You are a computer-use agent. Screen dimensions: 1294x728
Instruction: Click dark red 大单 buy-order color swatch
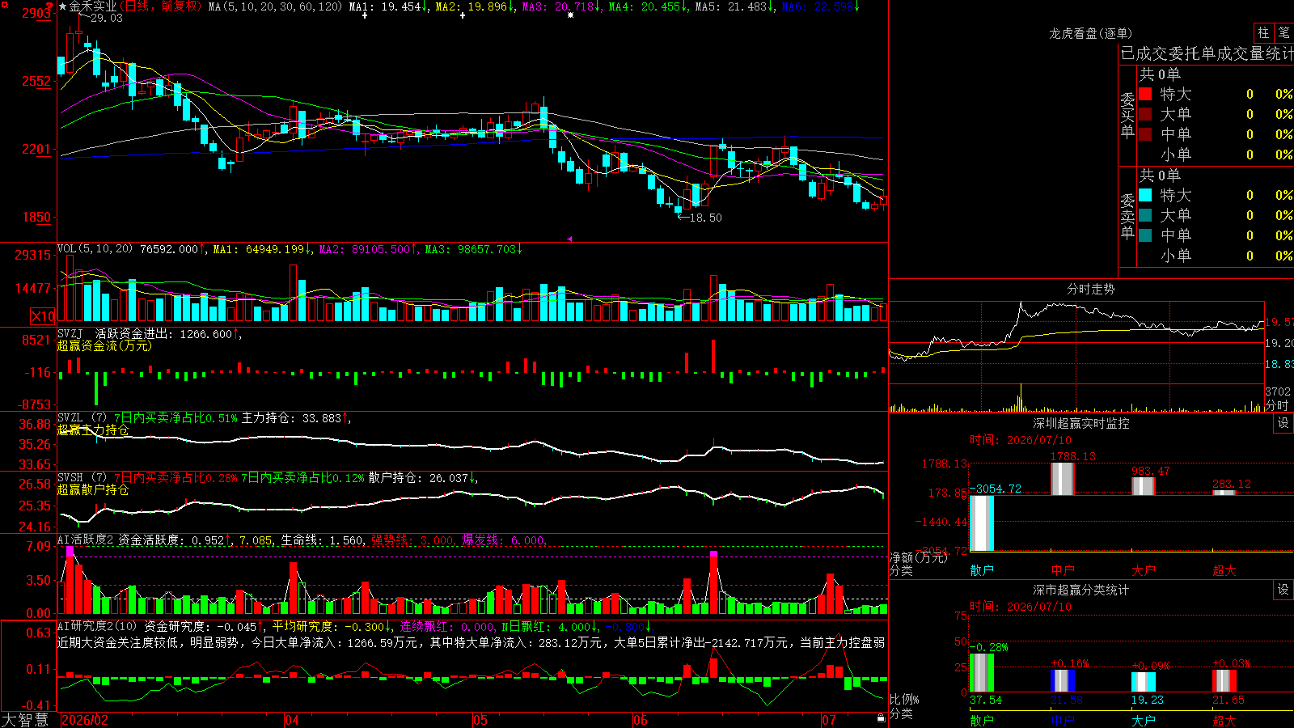(1145, 114)
